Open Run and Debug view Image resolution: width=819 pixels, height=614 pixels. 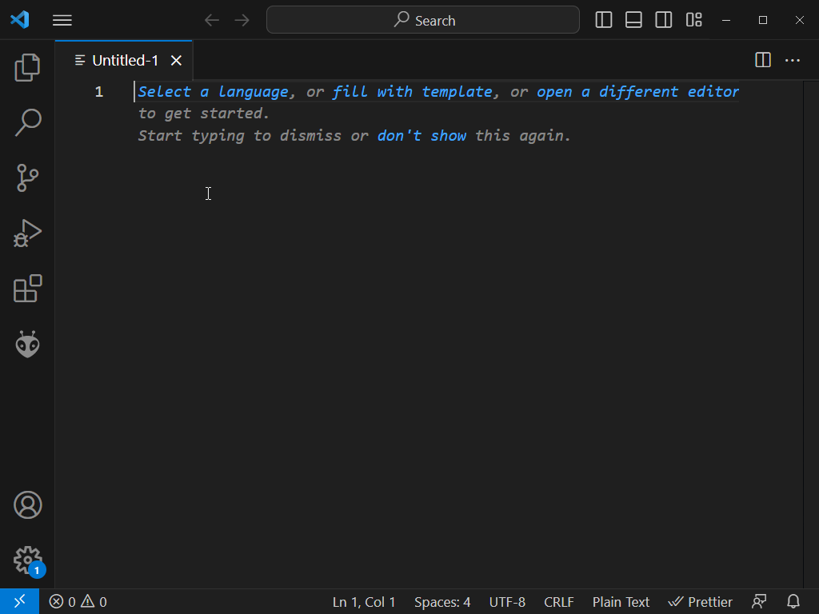point(27,233)
